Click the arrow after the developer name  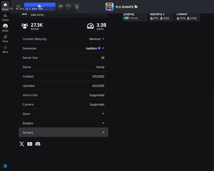[x=103, y=48]
